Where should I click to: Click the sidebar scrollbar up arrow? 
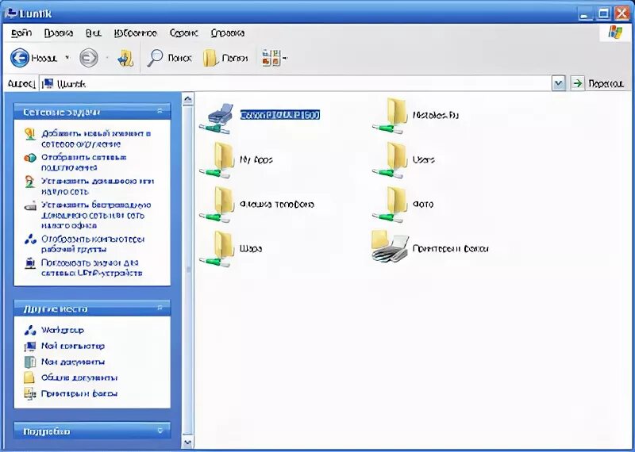tap(187, 100)
